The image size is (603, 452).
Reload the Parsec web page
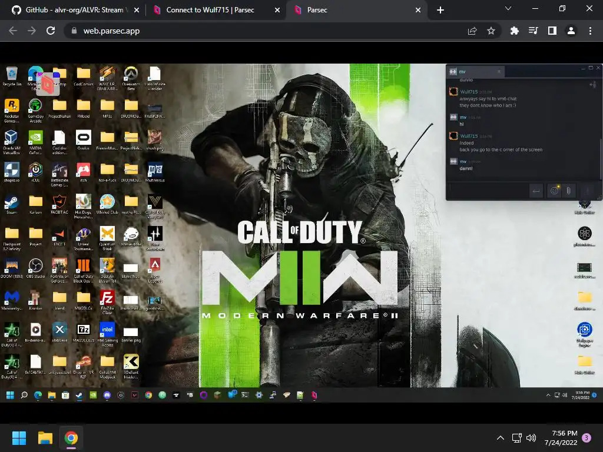click(51, 31)
